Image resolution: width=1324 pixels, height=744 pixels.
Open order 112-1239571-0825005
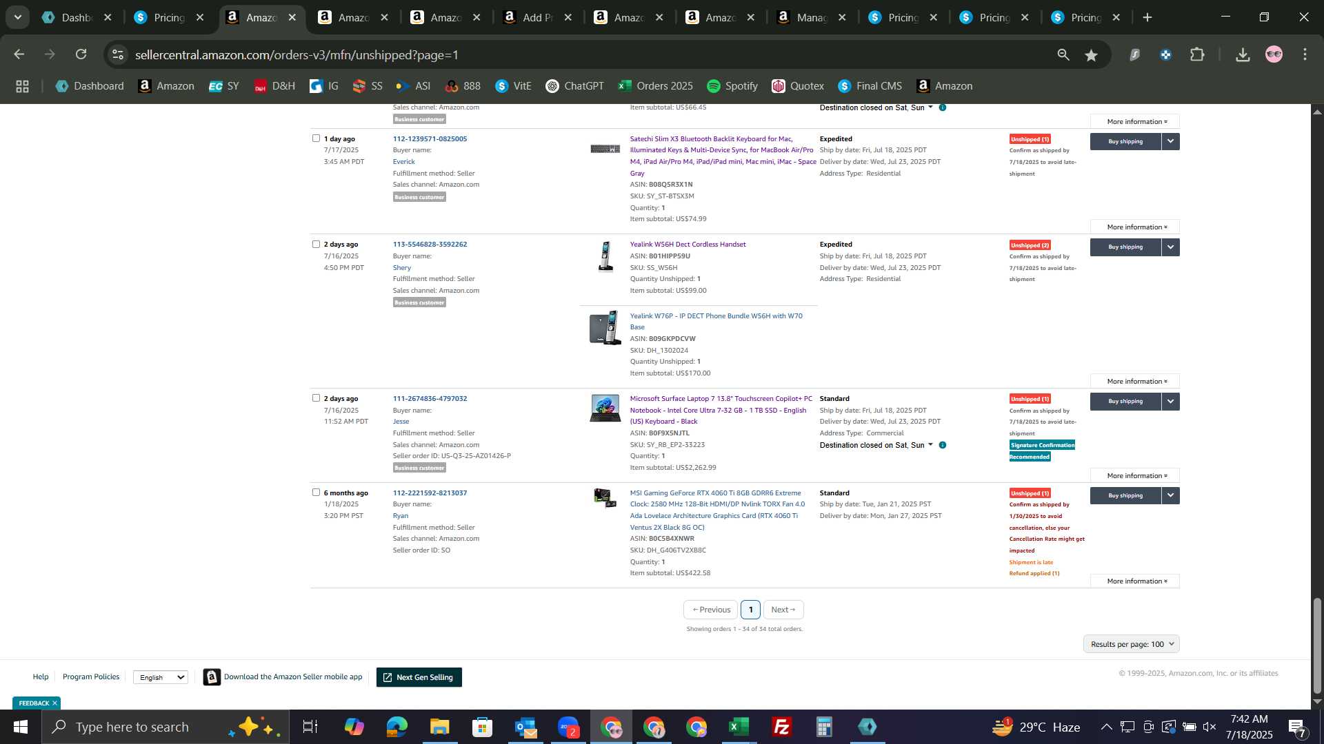pos(430,138)
